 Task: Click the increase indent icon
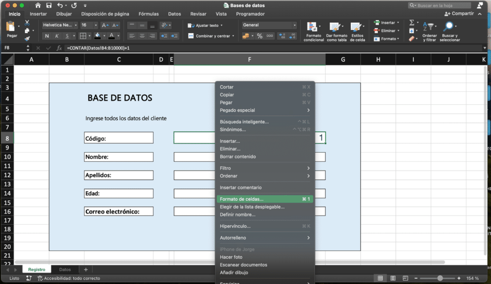pyautogui.click(x=174, y=36)
